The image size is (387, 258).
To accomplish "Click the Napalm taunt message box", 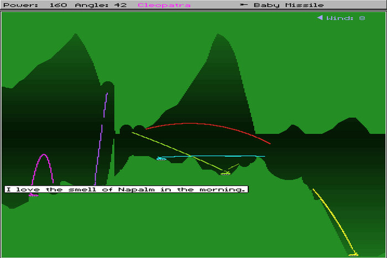I will coord(126,189).
